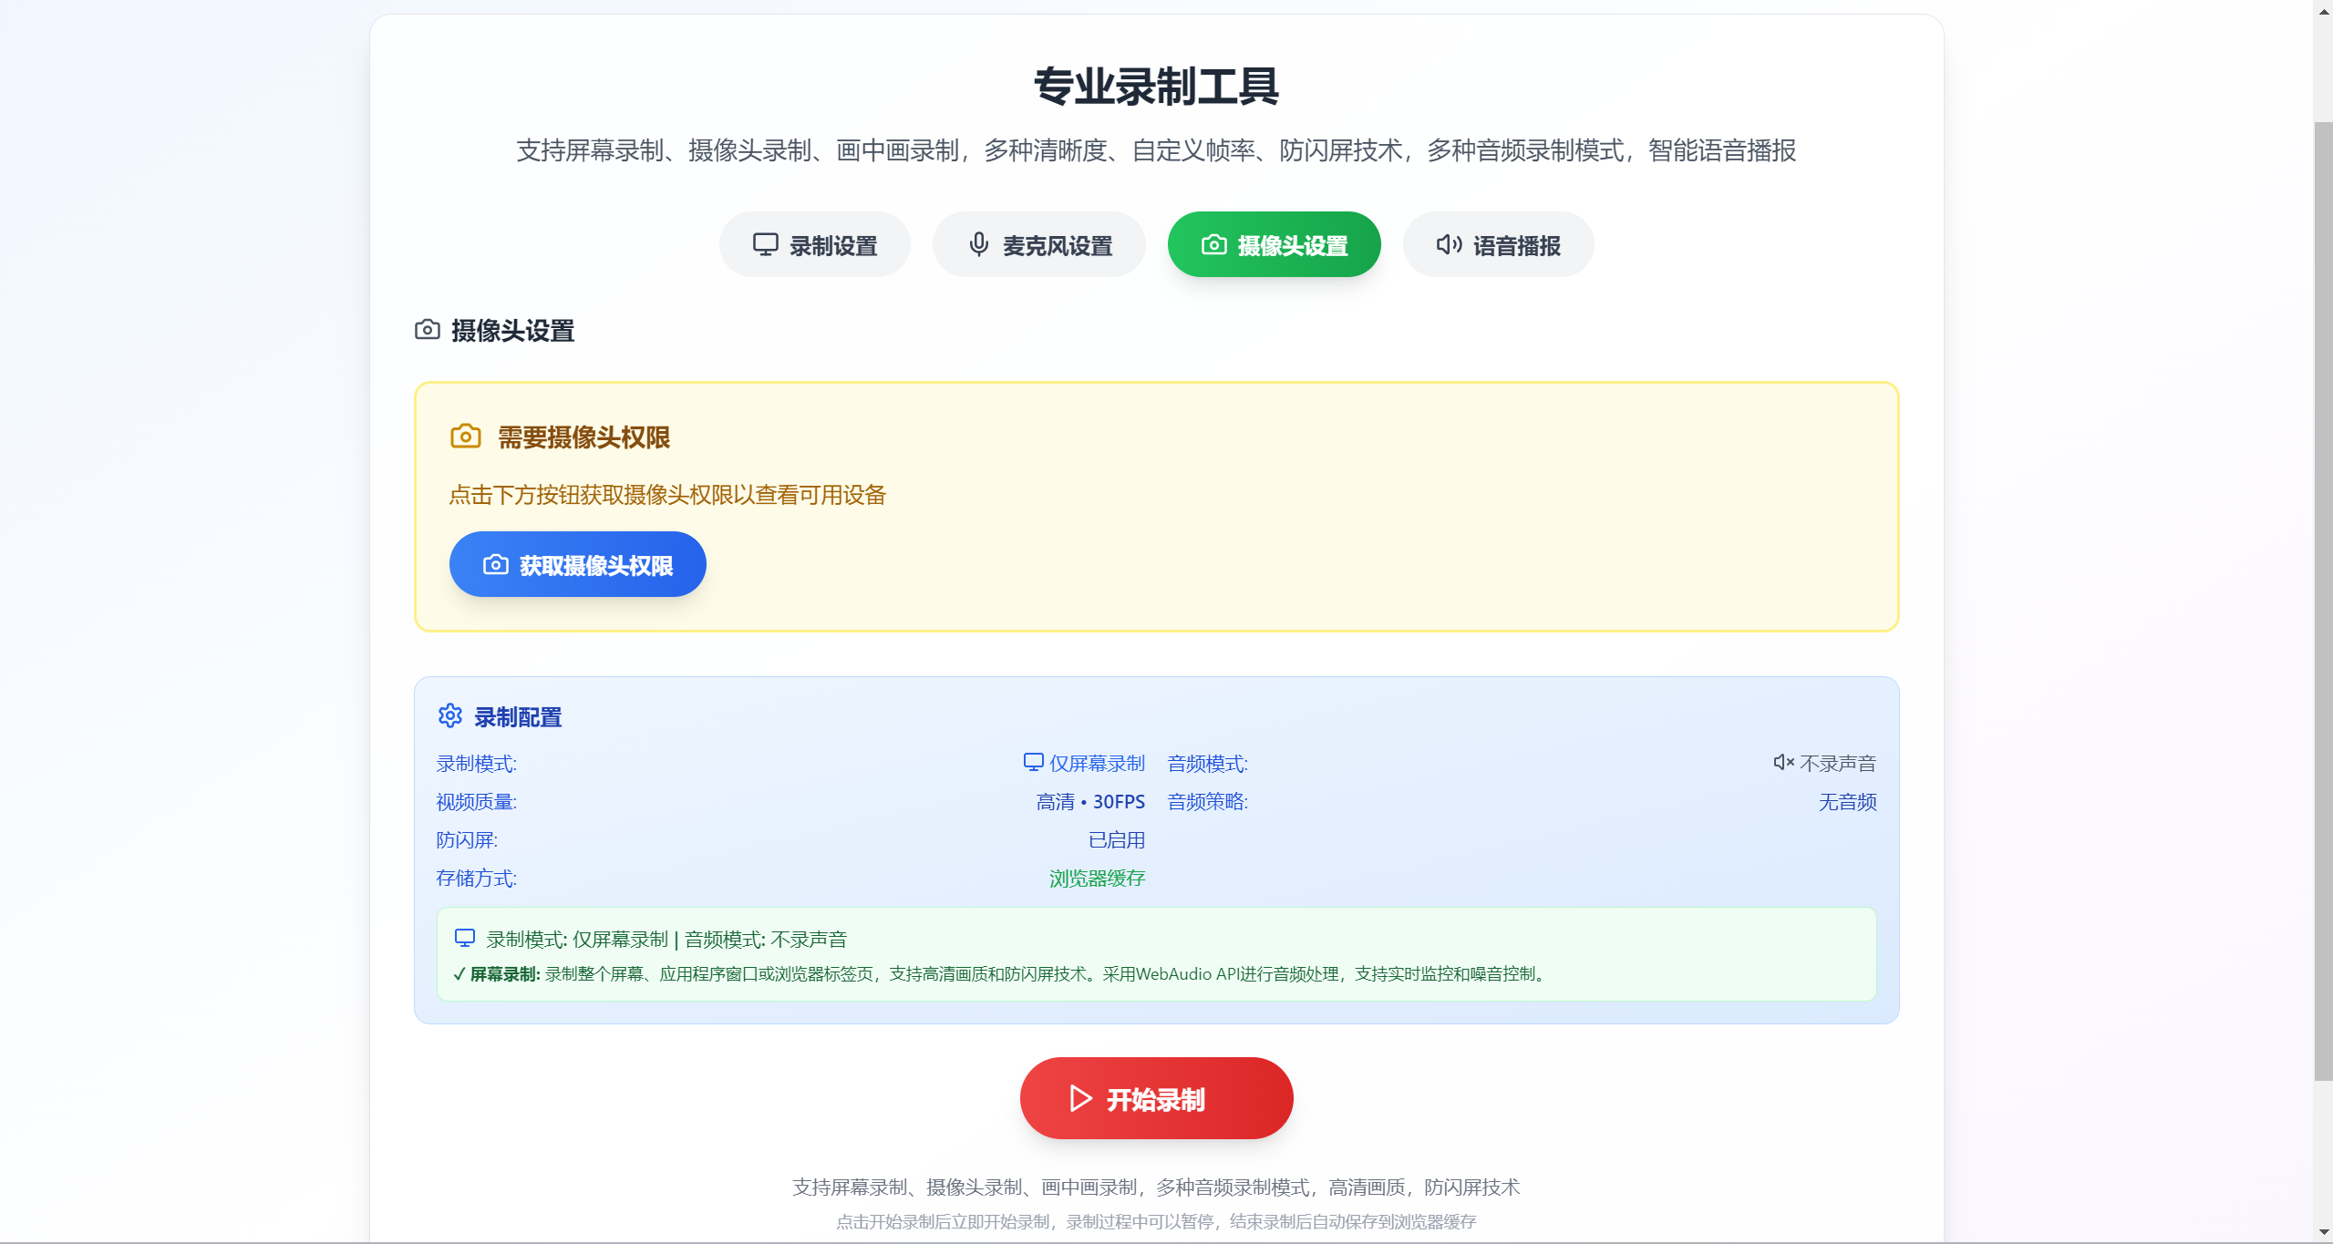Click monitor icon next to 仅屏幕录制 value

click(1033, 762)
